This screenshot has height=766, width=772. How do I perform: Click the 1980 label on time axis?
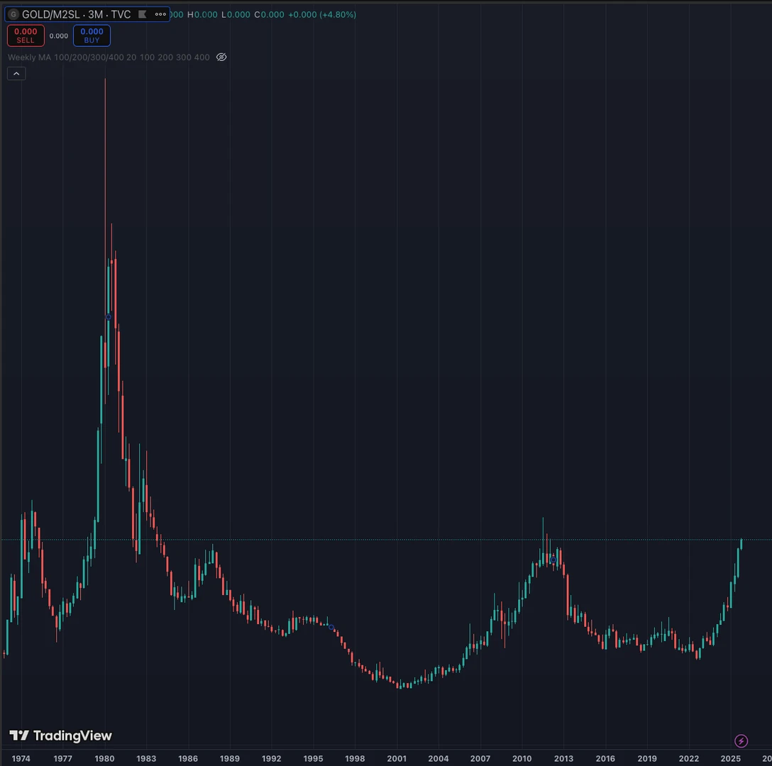coord(105,758)
